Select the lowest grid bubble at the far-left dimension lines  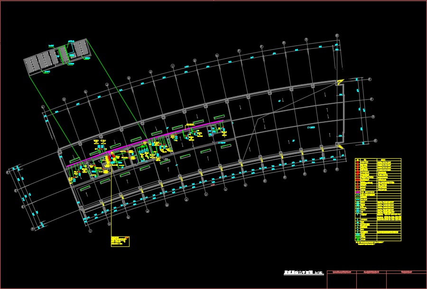point(32,229)
